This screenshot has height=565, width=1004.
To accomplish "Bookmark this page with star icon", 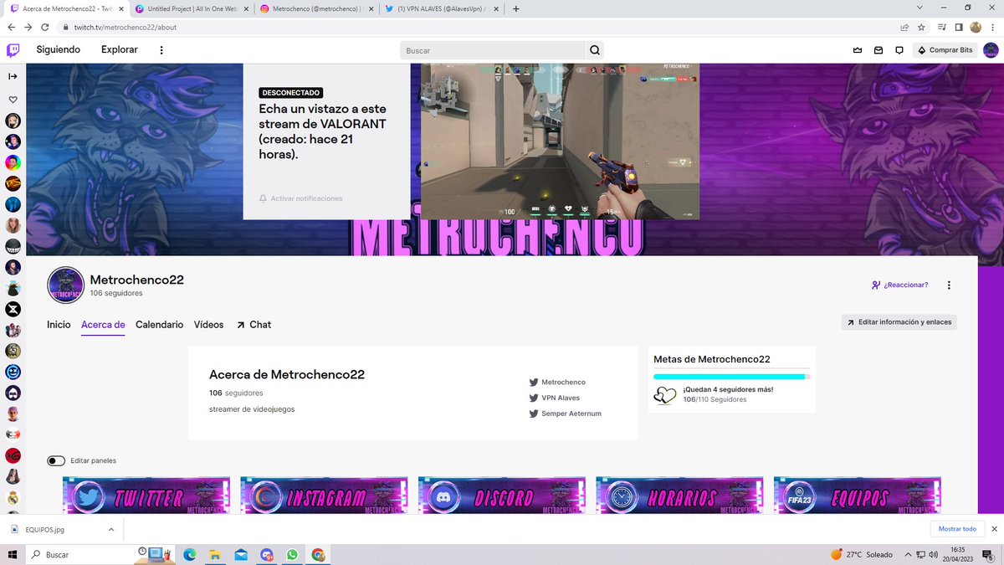I will click(921, 27).
